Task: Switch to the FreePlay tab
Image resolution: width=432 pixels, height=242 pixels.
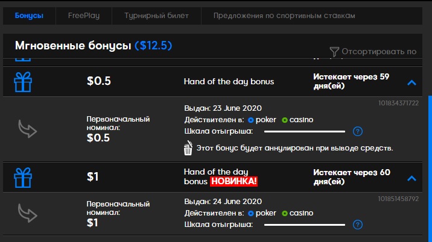Action: (x=84, y=16)
